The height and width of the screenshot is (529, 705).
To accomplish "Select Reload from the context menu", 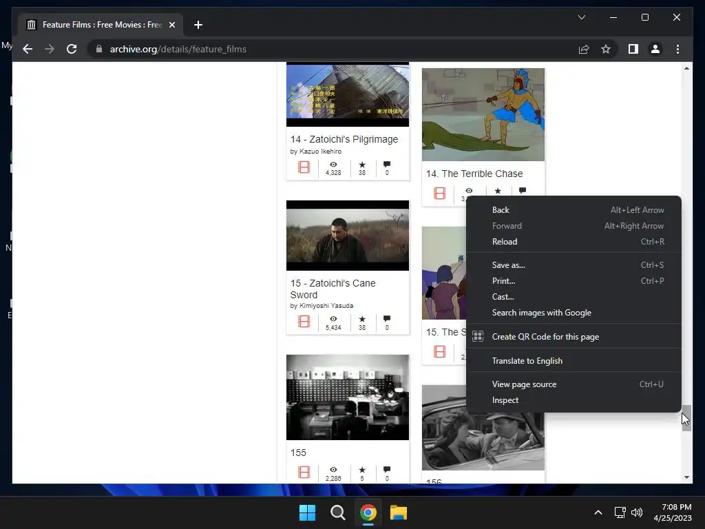I will [x=574, y=242].
